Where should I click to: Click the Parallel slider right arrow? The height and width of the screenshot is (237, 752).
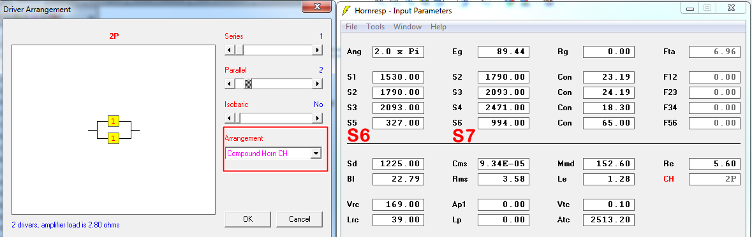click(x=317, y=84)
